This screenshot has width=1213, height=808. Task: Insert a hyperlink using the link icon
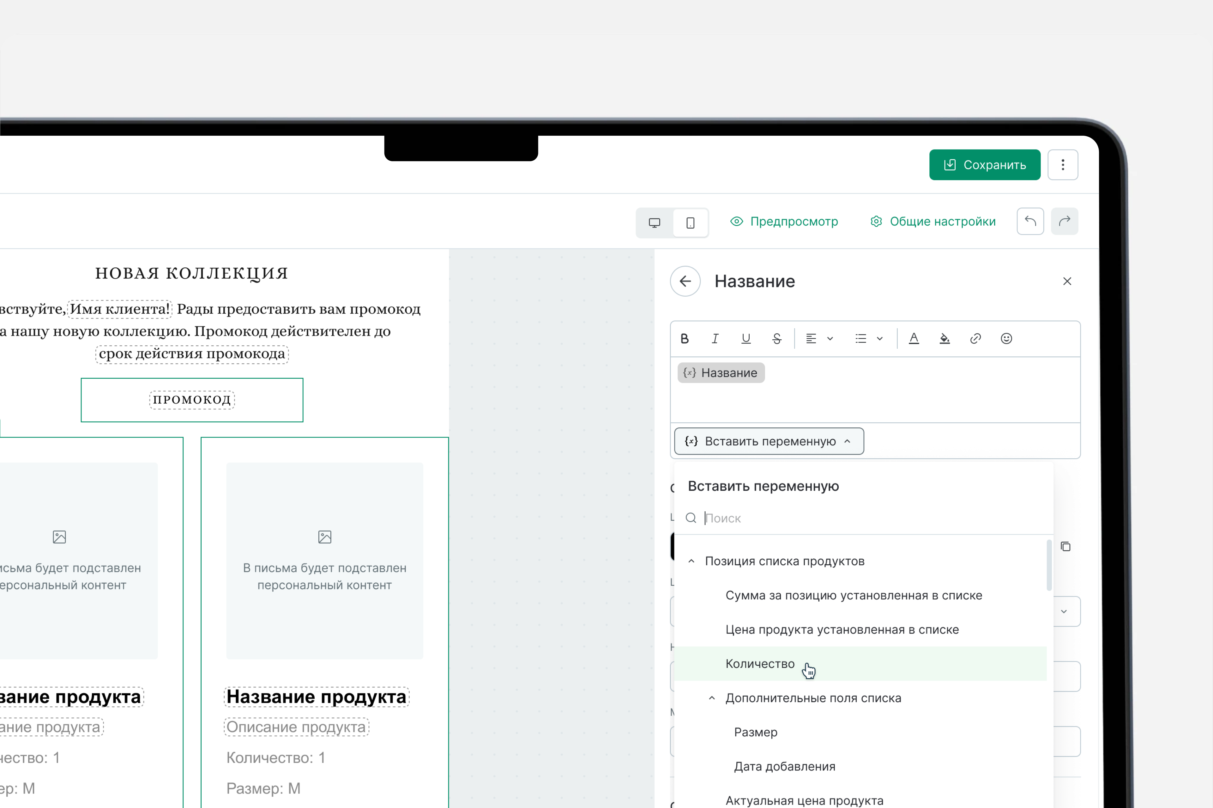point(975,339)
